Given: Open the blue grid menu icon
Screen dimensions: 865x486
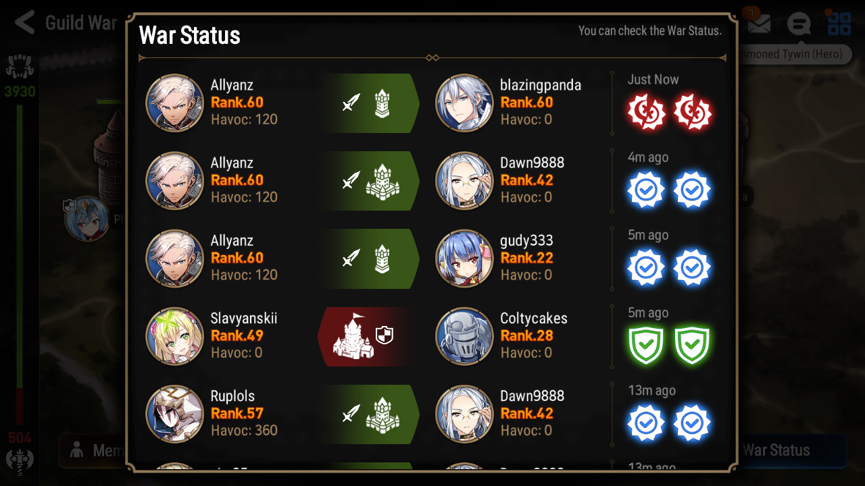Looking at the screenshot, I should 839,24.
